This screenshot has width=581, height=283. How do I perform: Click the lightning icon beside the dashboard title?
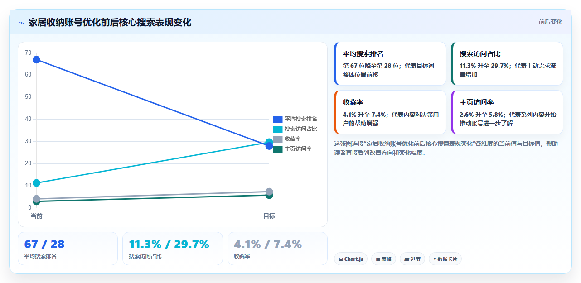[21, 23]
